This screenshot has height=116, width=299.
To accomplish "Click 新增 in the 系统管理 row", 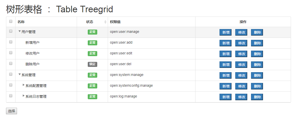I will (x=225, y=75).
